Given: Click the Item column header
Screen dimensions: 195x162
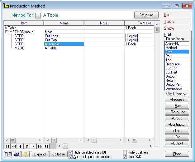Looking at the screenshot, I should tap(24, 23).
